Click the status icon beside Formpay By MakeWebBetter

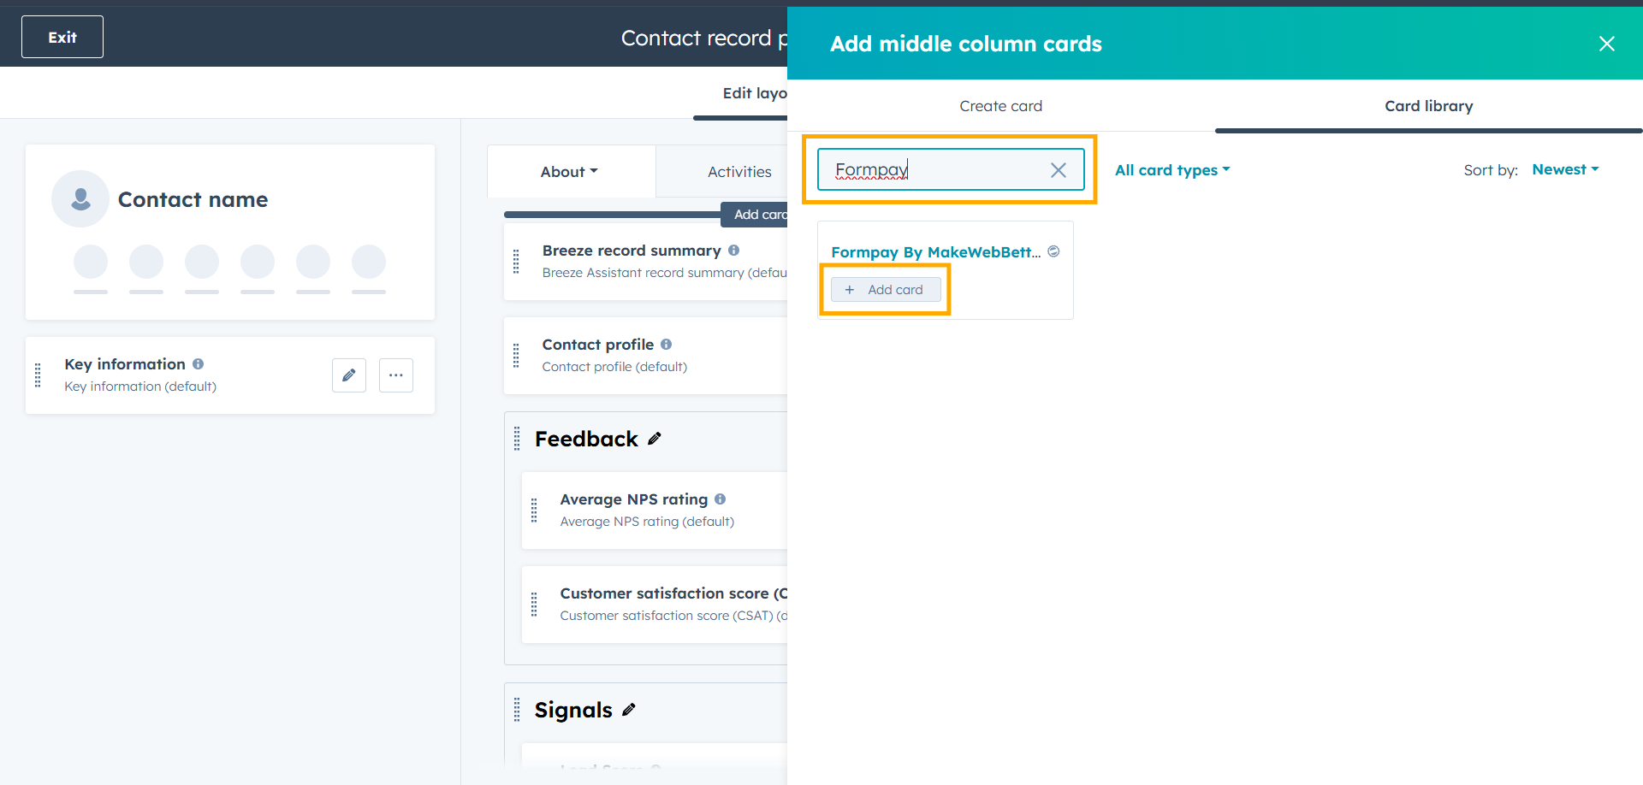coord(1054,251)
